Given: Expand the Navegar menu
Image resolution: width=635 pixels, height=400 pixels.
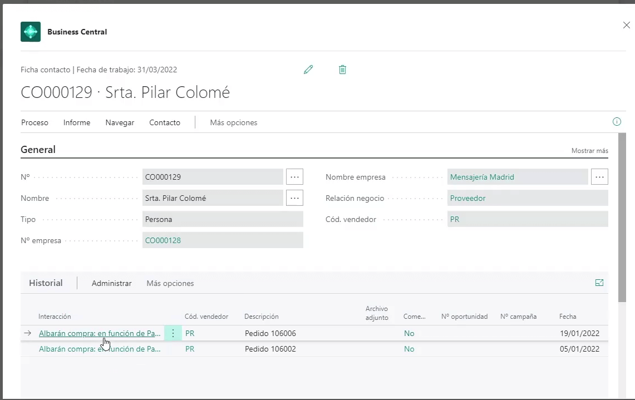Looking at the screenshot, I should pyautogui.click(x=120, y=122).
